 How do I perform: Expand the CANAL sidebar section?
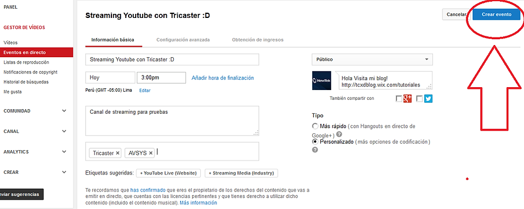coord(35,131)
